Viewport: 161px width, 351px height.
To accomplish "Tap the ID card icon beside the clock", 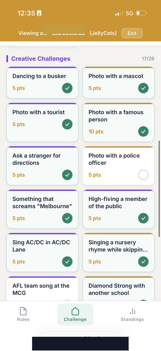I will point(39,13).
